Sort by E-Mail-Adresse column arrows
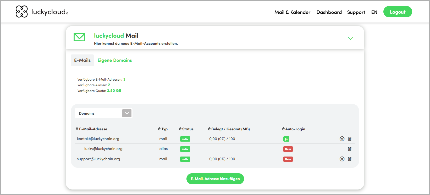 pos(77,129)
